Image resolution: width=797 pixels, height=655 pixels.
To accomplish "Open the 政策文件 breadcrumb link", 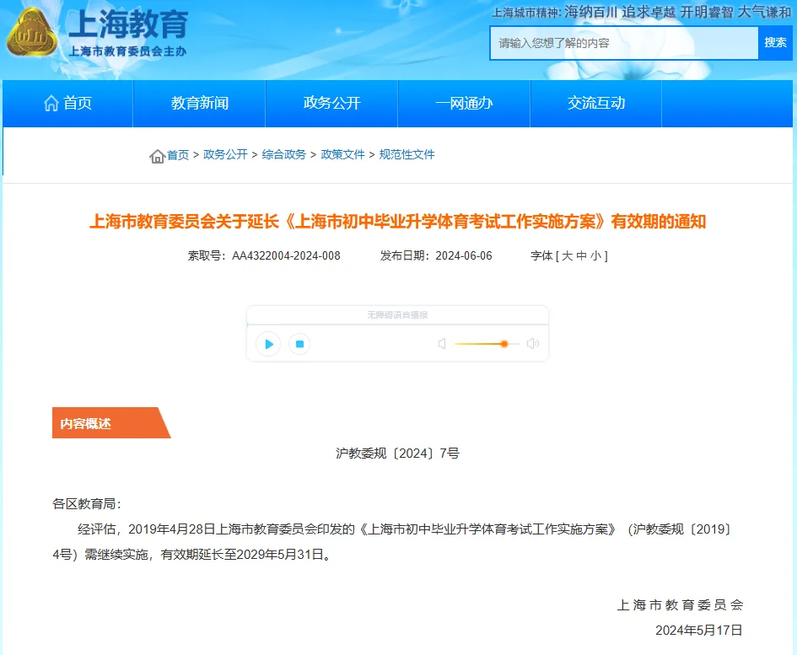I will (342, 156).
